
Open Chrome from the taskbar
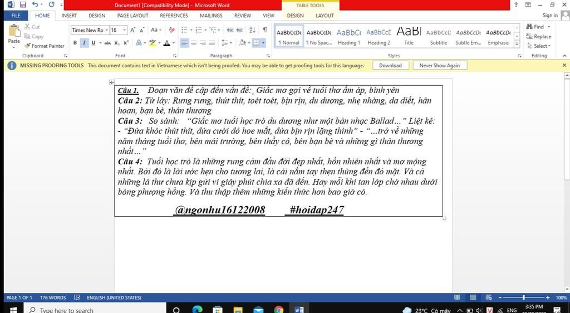point(279,310)
